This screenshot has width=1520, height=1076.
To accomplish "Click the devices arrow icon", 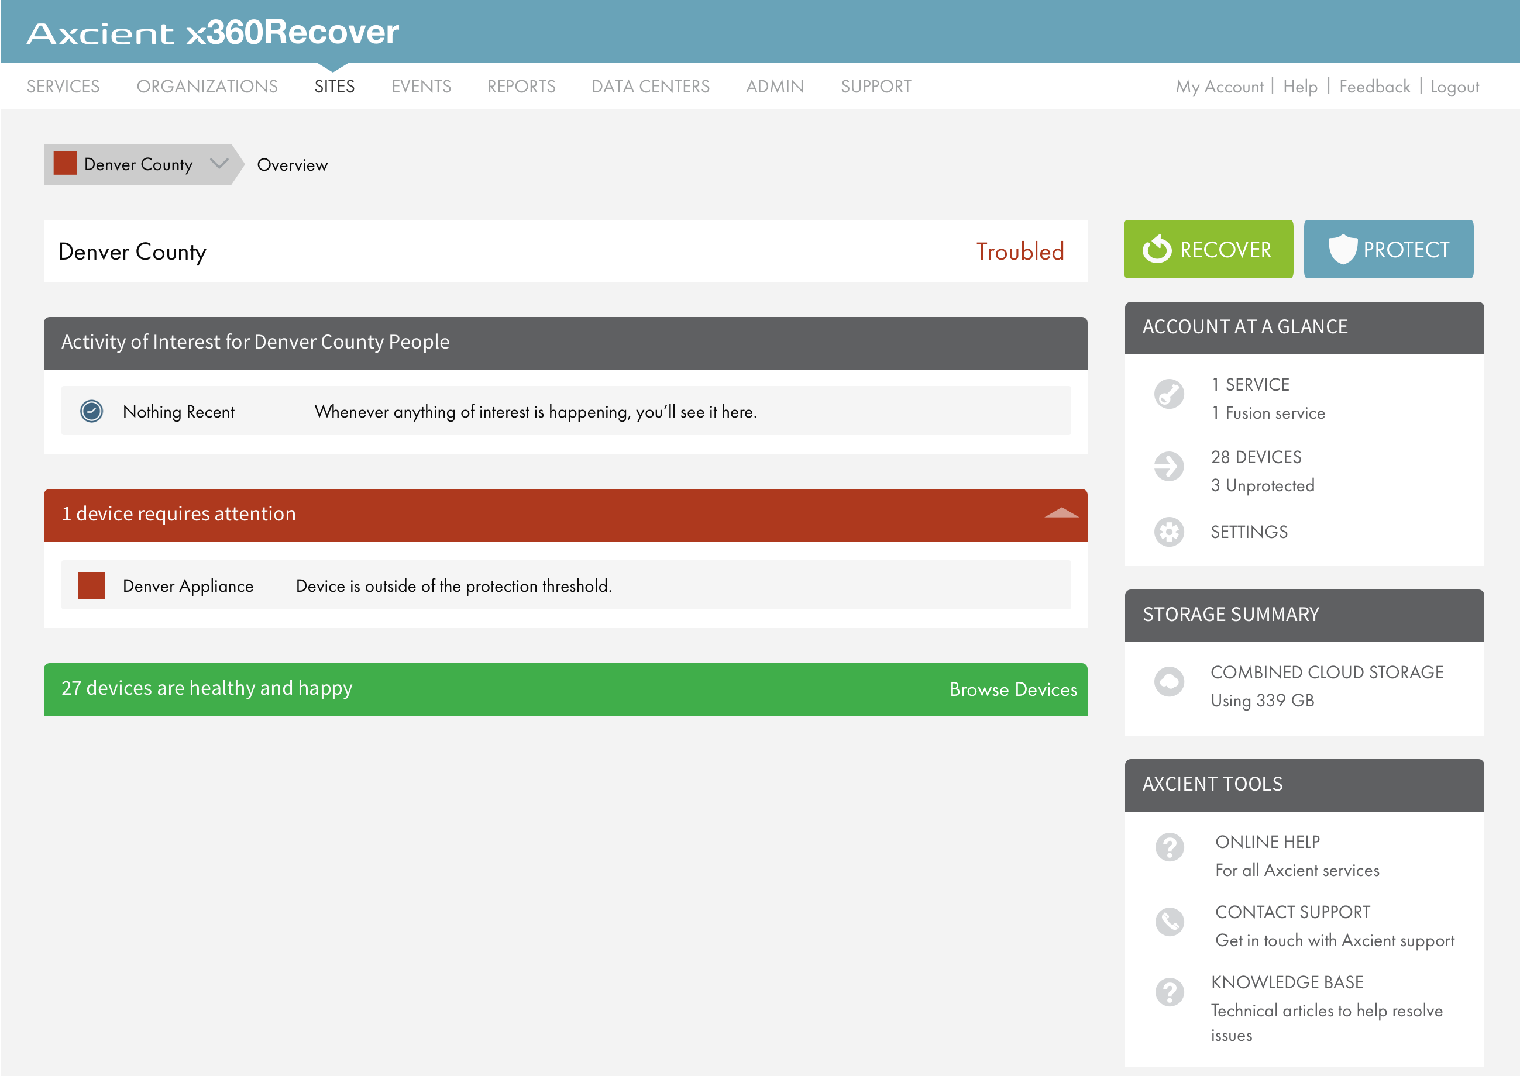I will pyautogui.click(x=1169, y=466).
